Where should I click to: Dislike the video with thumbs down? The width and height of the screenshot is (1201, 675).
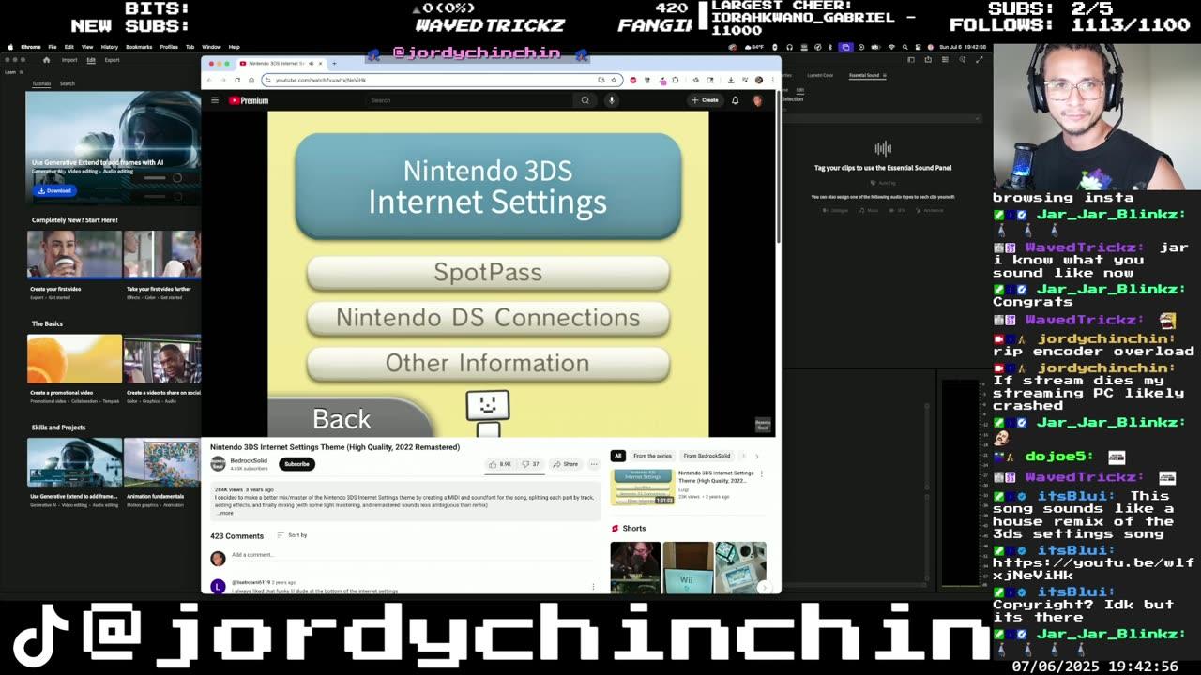531,464
